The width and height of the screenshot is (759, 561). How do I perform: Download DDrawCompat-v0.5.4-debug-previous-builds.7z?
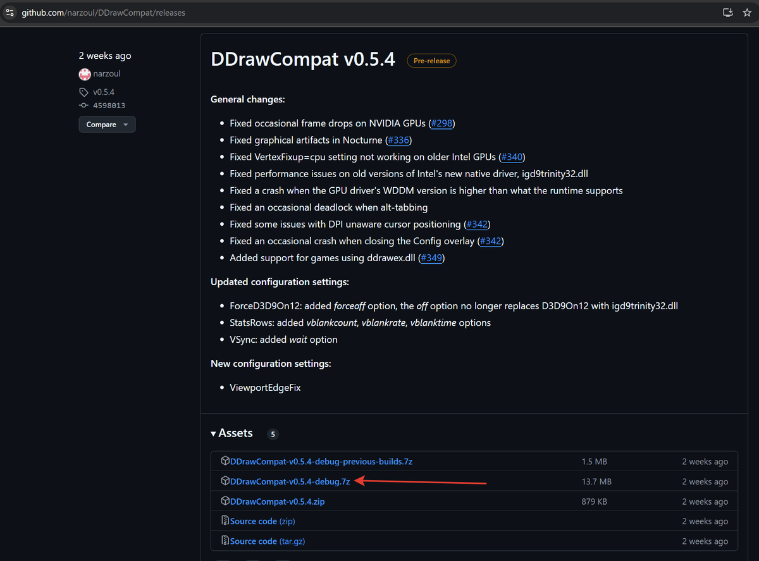point(321,462)
